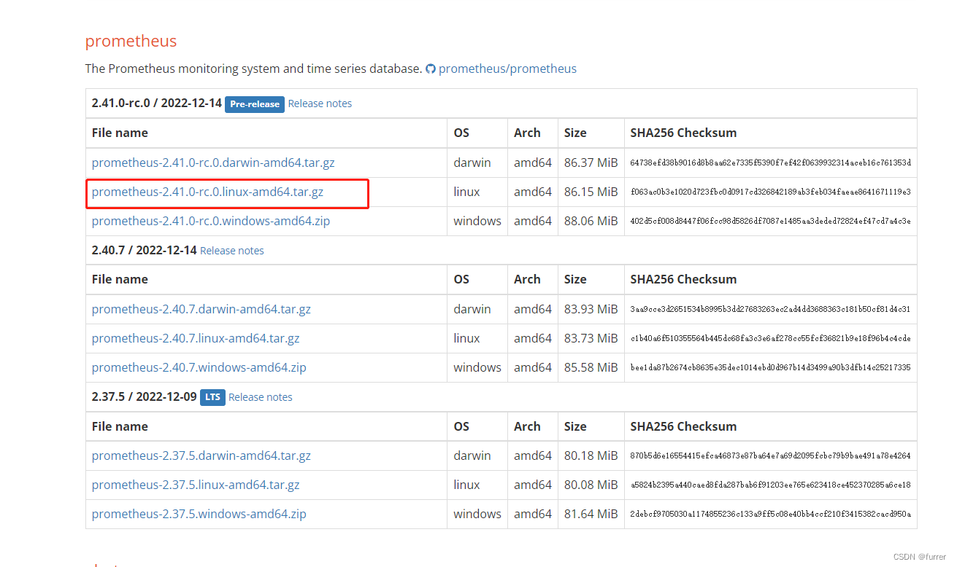Select the 2.37.5 / 2022-12-09 version text
The image size is (957, 567).
pyautogui.click(x=145, y=397)
